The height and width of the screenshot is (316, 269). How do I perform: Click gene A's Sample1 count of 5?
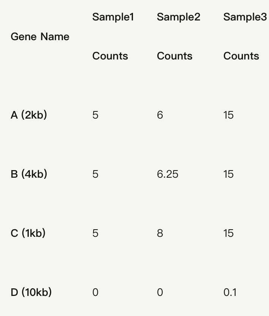point(95,115)
